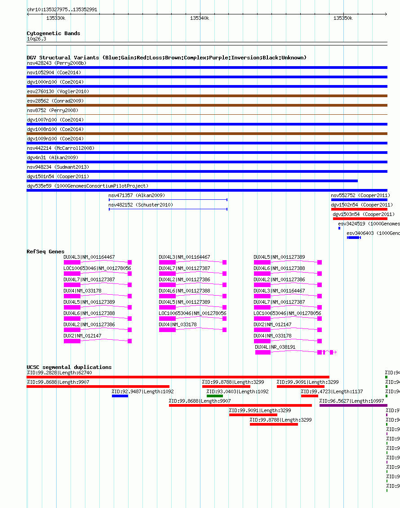
Task: Click the 135340k ruler coordinate
Action: point(200,18)
